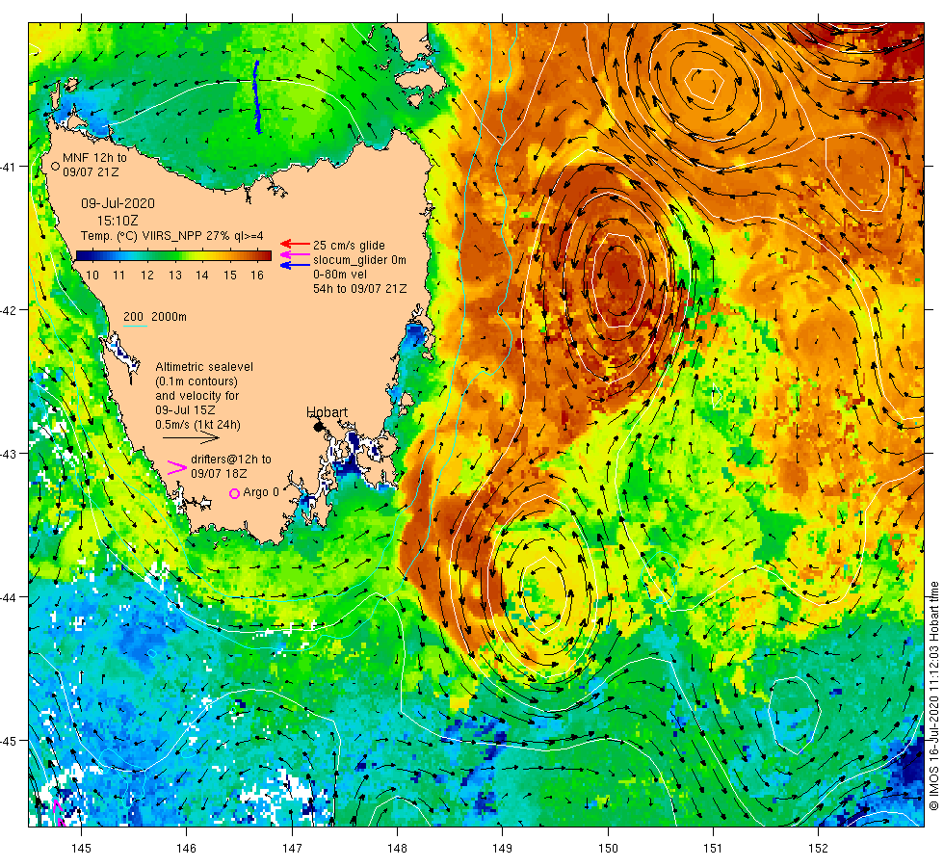Image resolution: width=944 pixels, height=867 pixels.
Task: Click the cyan bathymetry line sample in legend
Action: point(135,327)
